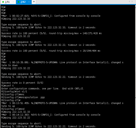Click the 'tate to down' line
This screenshot has width=136, height=128.
pos(10,65)
